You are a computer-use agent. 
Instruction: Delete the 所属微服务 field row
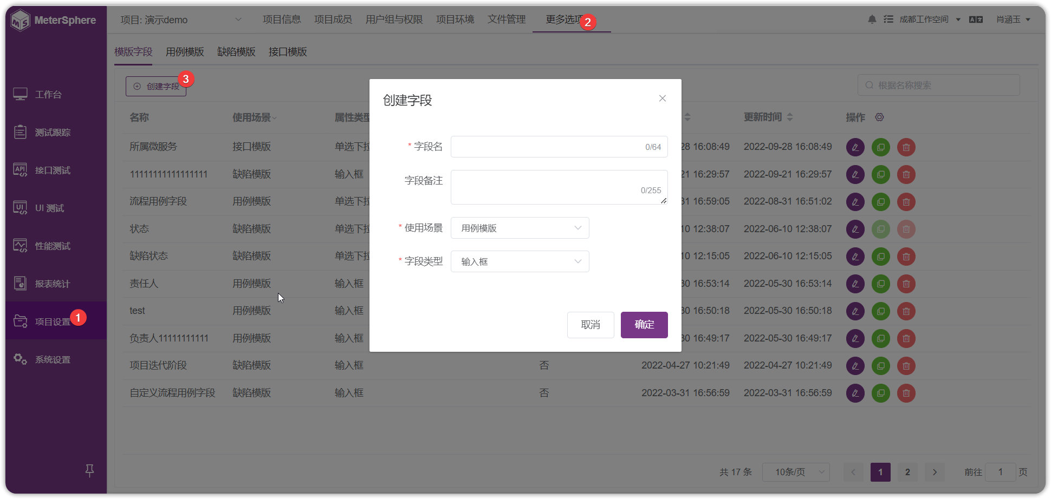[x=906, y=147]
